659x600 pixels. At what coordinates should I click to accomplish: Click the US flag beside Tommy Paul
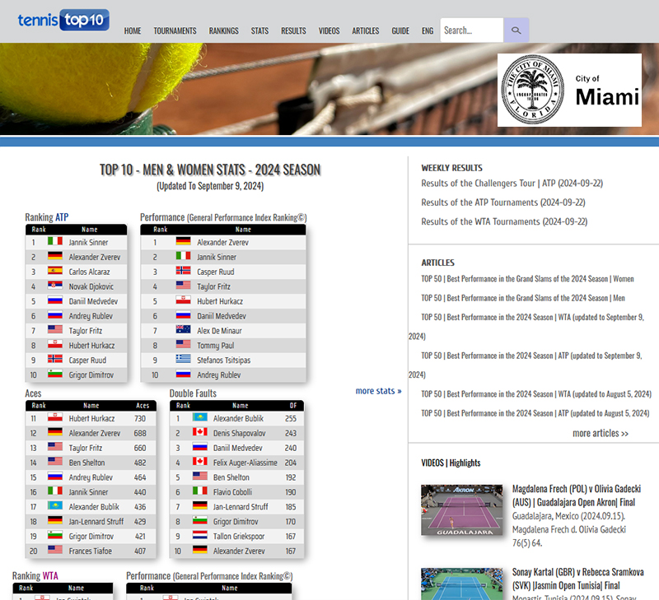click(x=183, y=344)
